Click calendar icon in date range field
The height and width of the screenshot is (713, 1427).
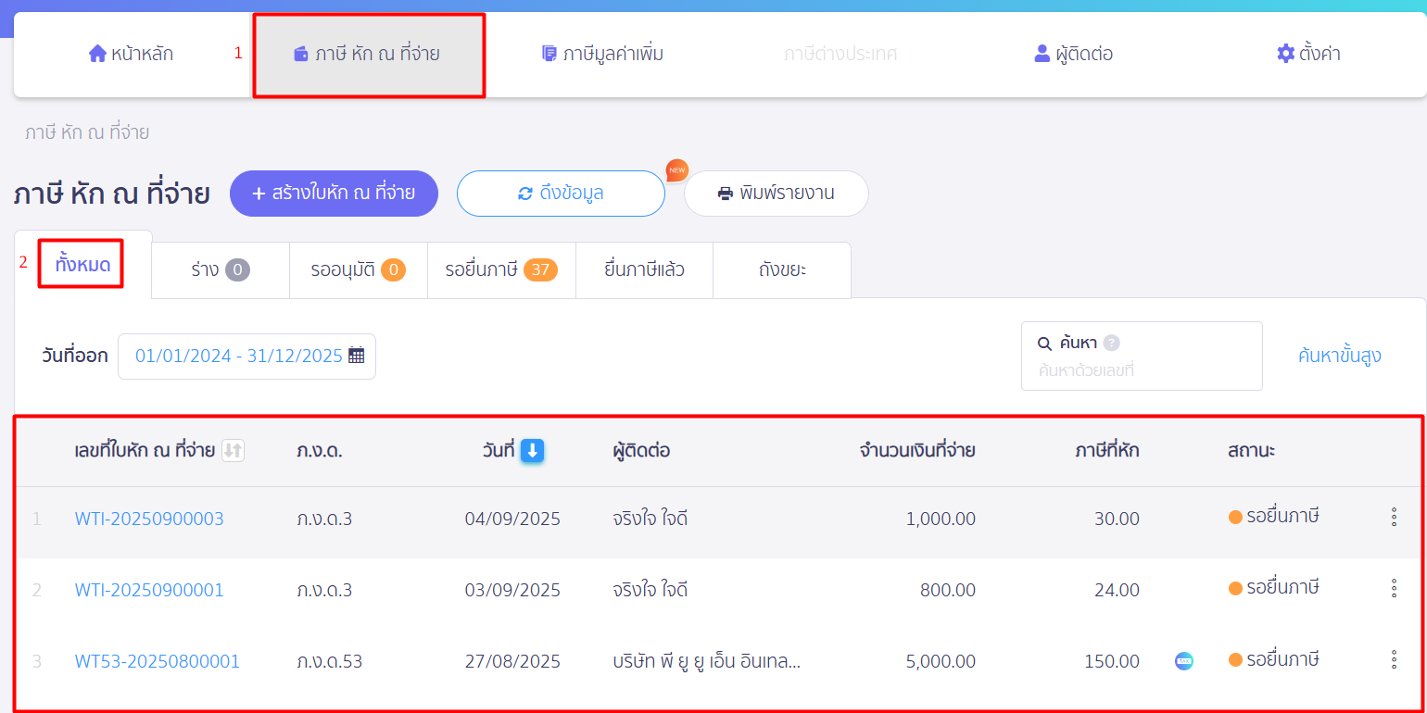(356, 356)
